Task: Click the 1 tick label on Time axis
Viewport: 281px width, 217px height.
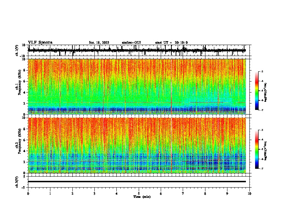Action: (50, 194)
